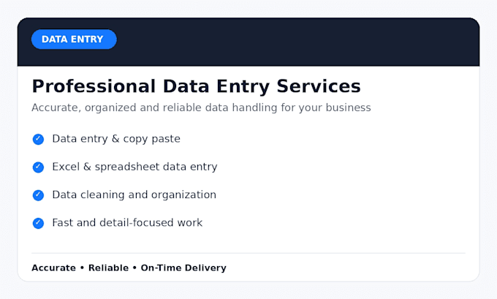497x299 pixels.
Task: Click checkmark icon beside Fast and detail-focused work
Action: point(38,223)
